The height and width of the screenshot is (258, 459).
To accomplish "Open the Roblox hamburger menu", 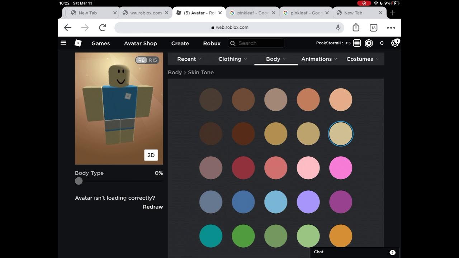I will 63,43.
